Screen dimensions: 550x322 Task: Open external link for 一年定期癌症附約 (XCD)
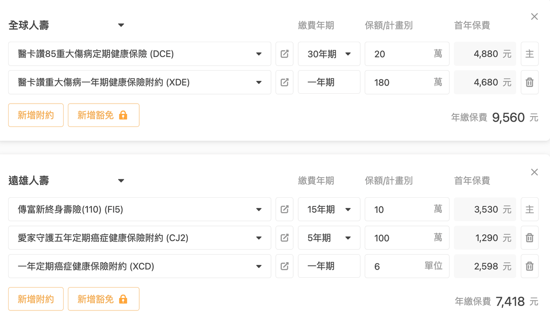[x=284, y=266]
